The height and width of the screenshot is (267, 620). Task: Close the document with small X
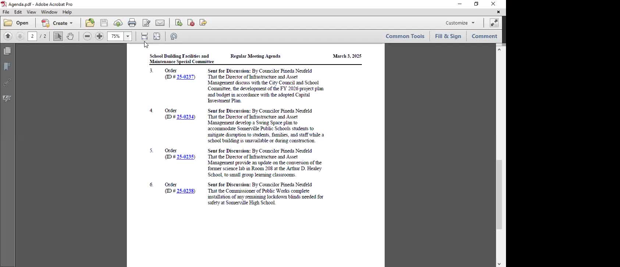(x=498, y=12)
